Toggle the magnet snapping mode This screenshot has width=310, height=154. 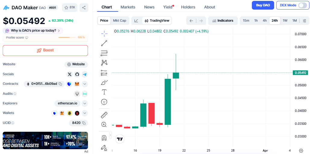point(104,138)
